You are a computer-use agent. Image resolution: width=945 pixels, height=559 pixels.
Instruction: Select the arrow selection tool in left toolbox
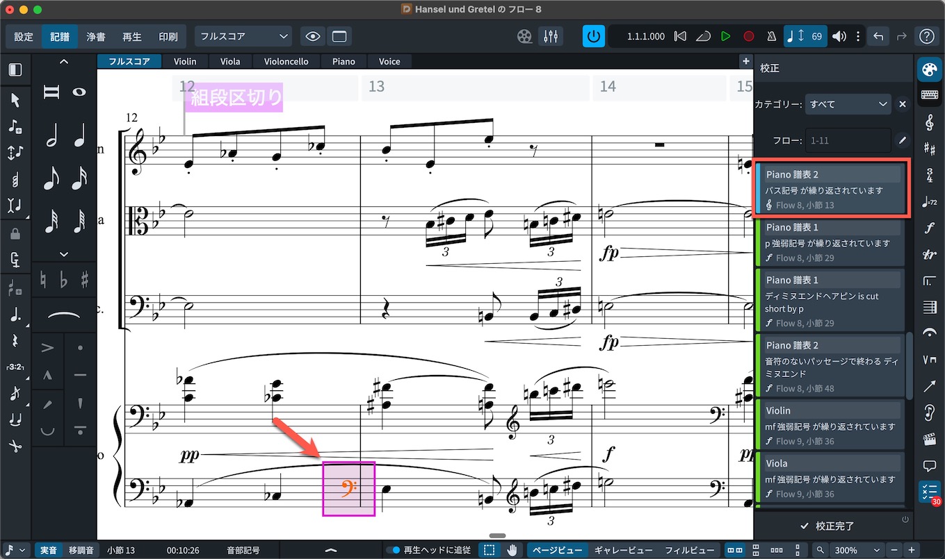[15, 101]
